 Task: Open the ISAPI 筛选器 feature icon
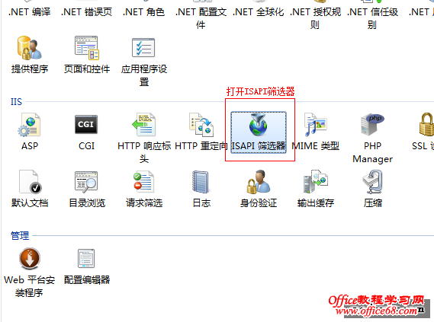point(258,125)
